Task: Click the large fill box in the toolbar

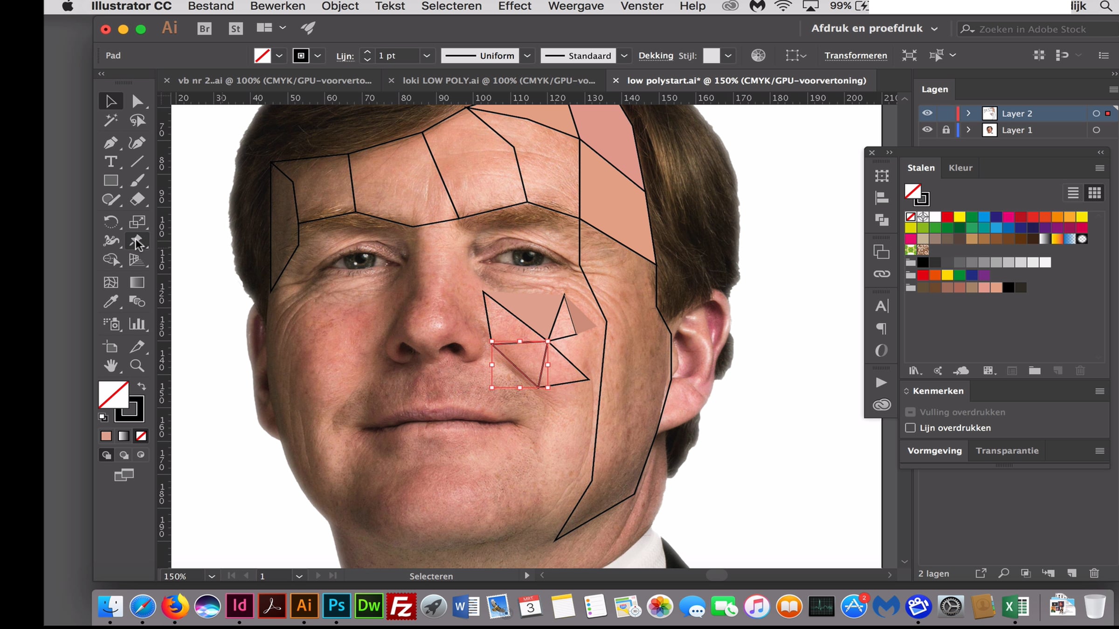Action: 113,395
